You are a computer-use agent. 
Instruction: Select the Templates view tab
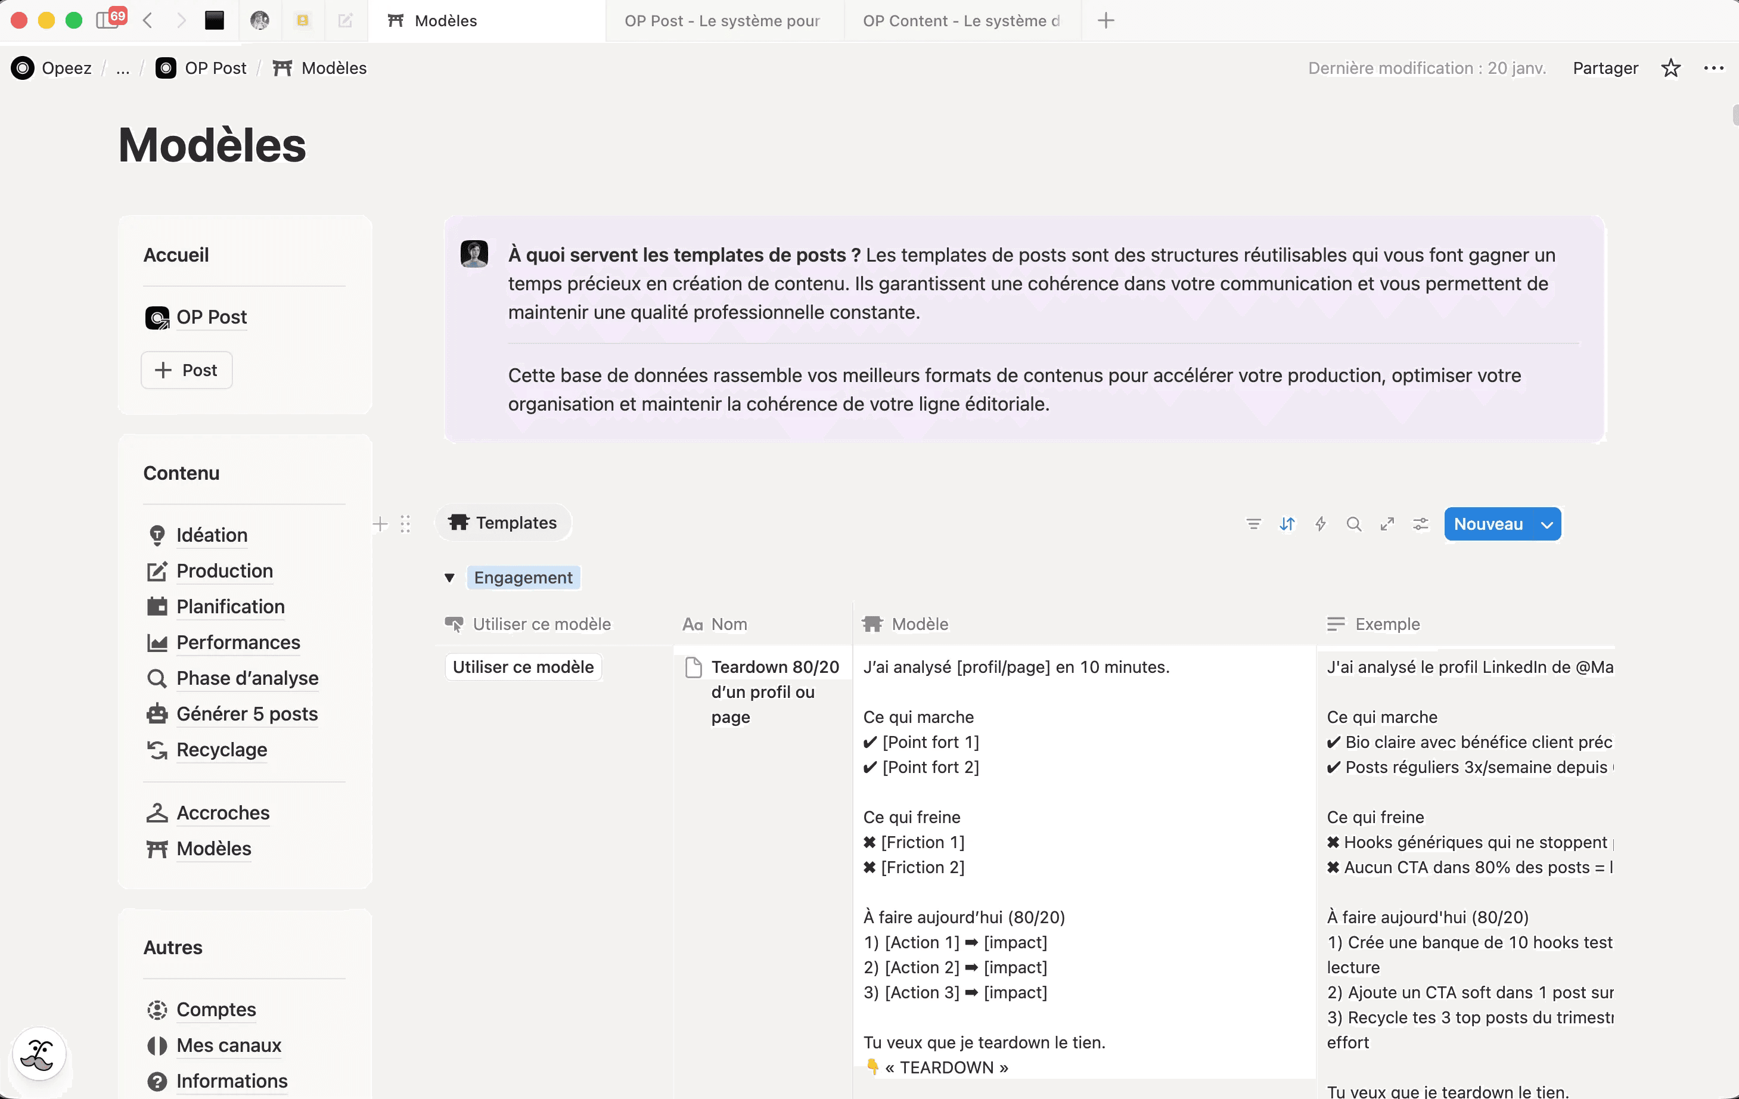coord(504,523)
